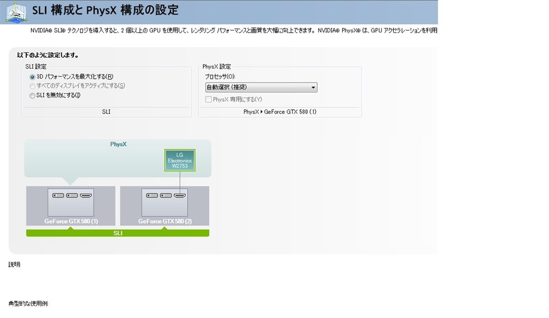Select the activate all displays radio button
549x318 pixels.
point(32,86)
